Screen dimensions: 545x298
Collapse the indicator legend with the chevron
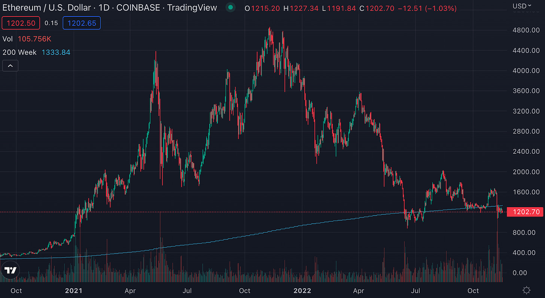pyautogui.click(x=10, y=66)
